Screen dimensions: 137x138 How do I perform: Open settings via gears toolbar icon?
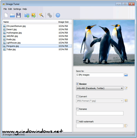(x=50, y=15)
